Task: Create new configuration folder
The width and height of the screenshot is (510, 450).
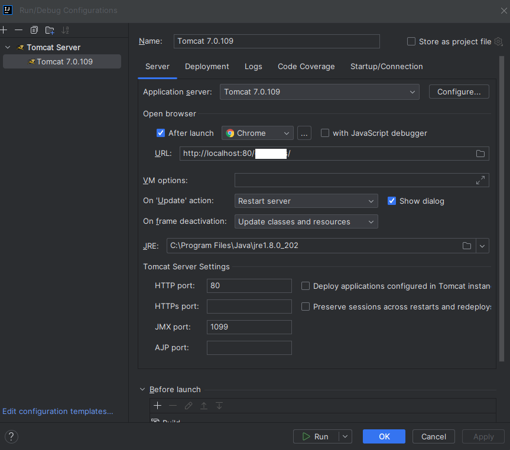Action: tap(50, 30)
